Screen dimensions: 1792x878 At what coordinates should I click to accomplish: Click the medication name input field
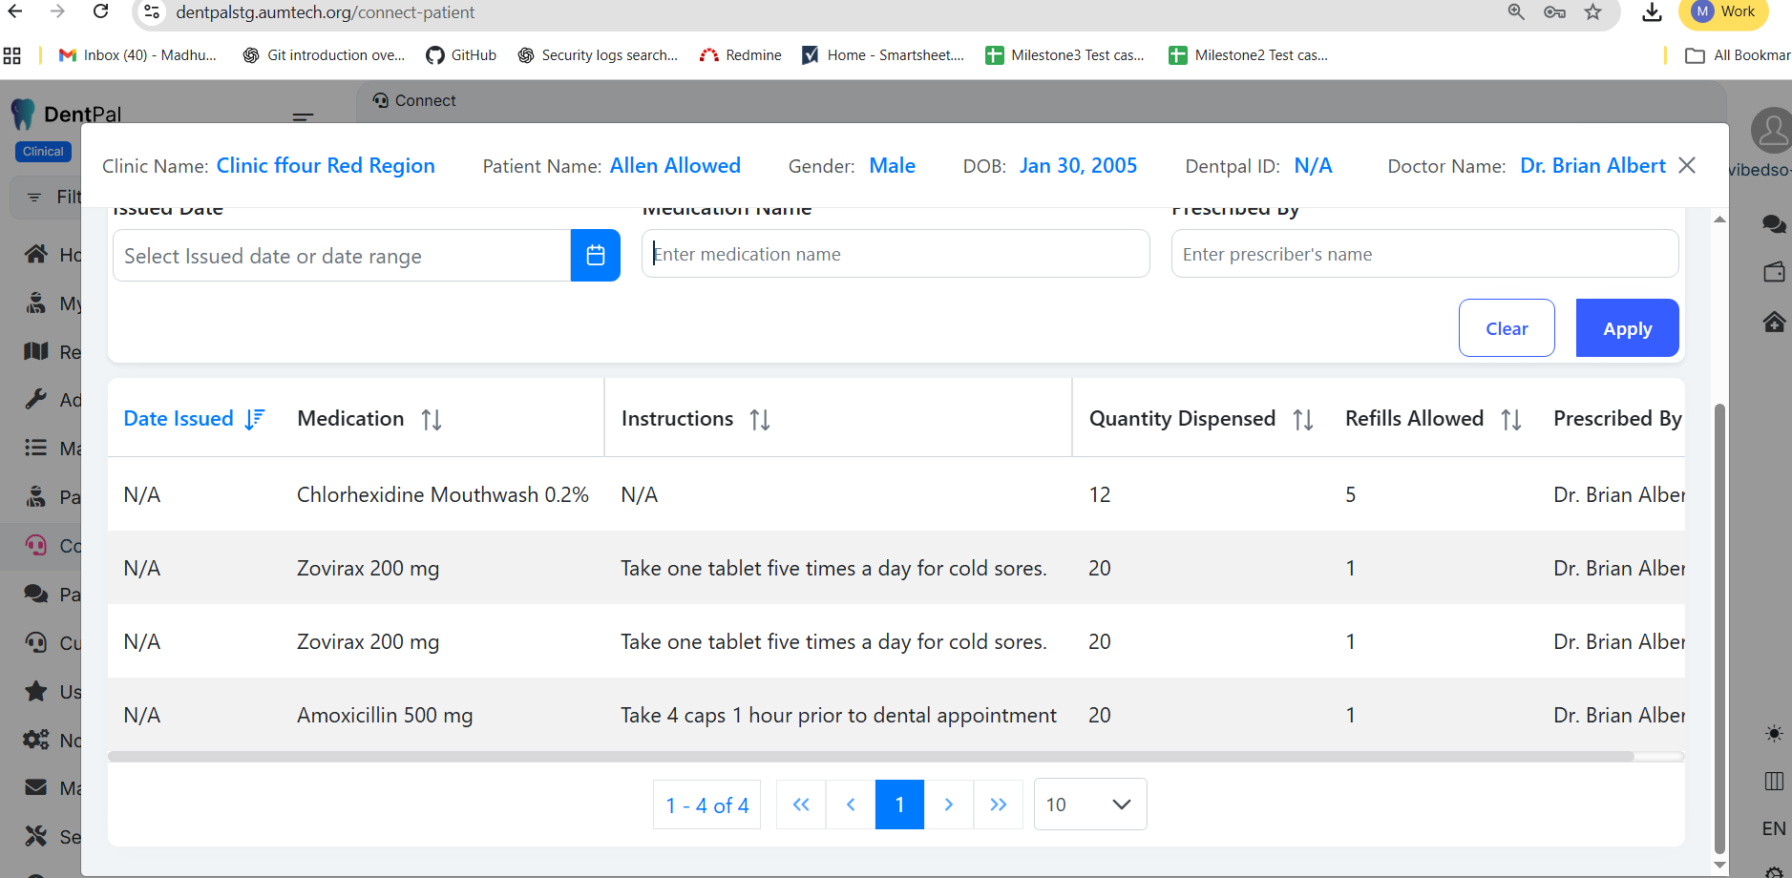(895, 254)
